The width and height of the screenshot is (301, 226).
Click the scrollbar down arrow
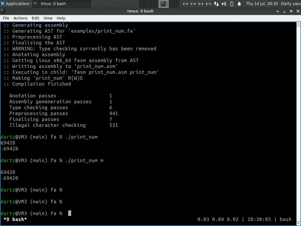pos(299,223)
